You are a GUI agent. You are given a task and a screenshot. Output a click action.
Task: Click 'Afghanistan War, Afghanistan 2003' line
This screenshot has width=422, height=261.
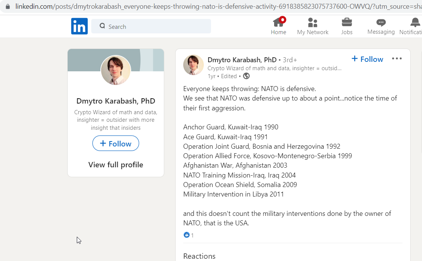pyautogui.click(x=235, y=165)
